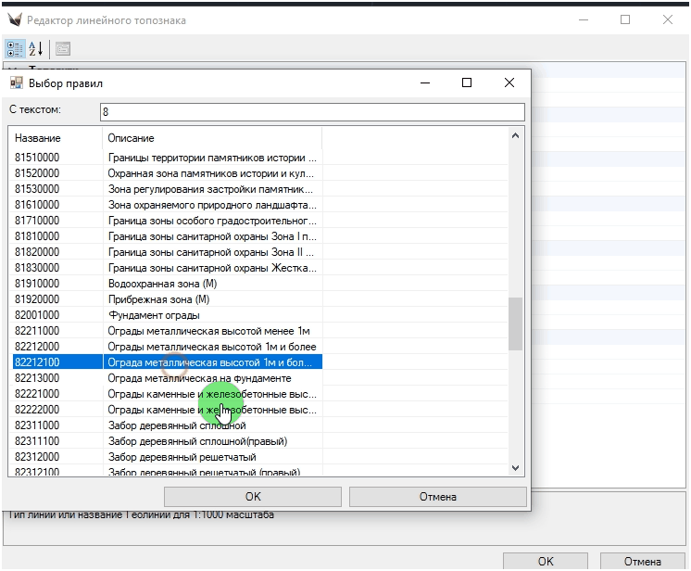Click in the 'С текстом' filter field
691x571 pixels.
311,111
